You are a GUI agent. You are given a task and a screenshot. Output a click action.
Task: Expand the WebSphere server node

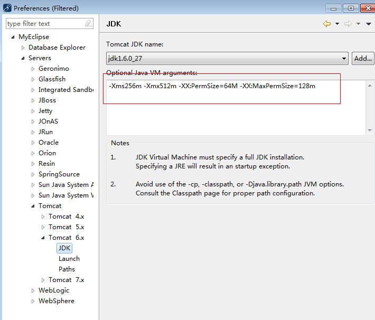point(33,301)
